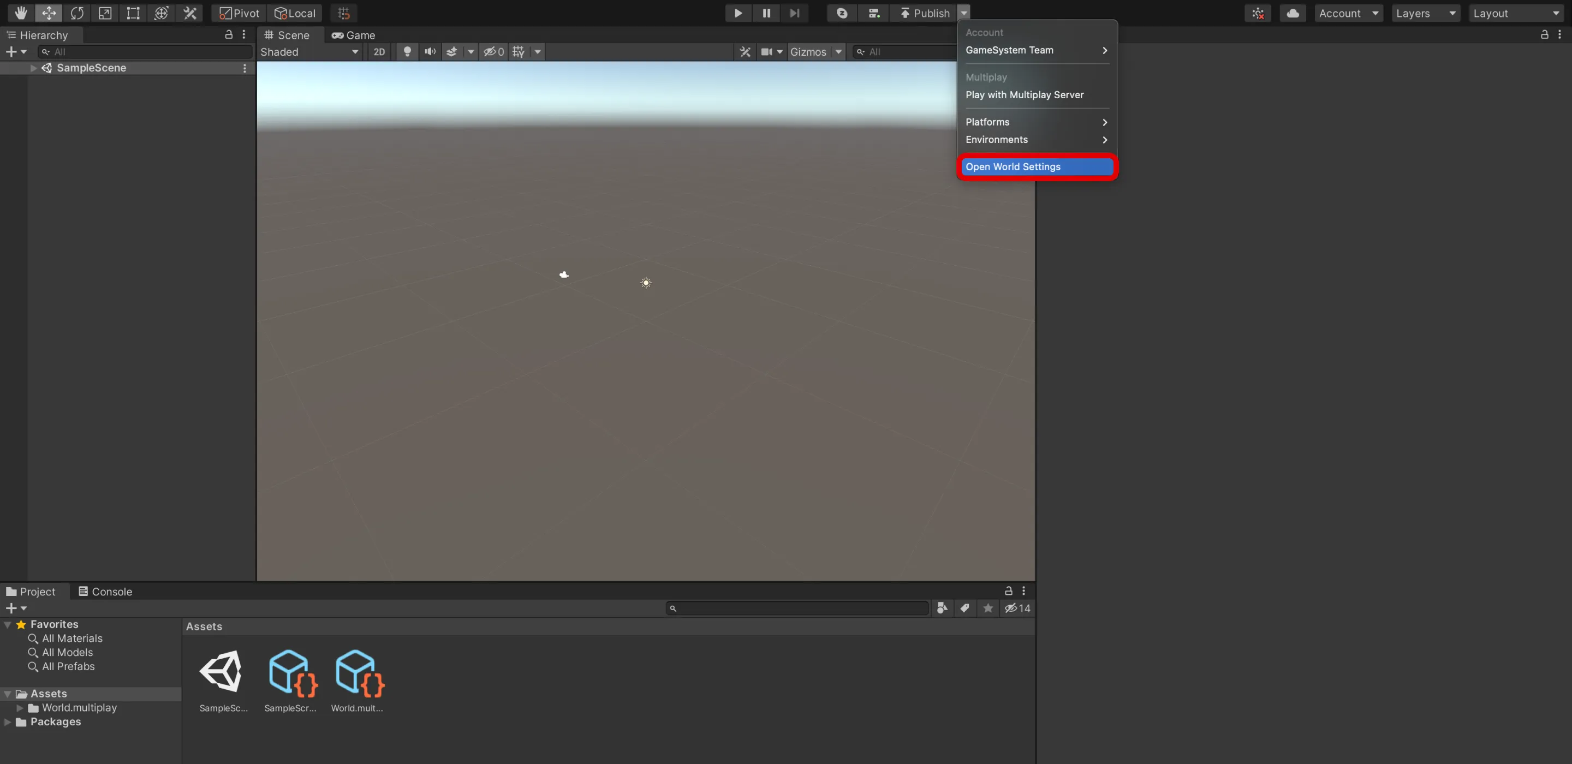This screenshot has height=764, width=1572.
Task: Toggle the Pivot handle position
Action: click(x=239, y=13)
